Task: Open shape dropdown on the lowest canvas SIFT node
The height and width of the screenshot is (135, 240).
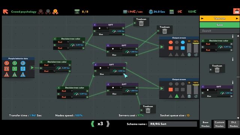Action: coord(114,88)
